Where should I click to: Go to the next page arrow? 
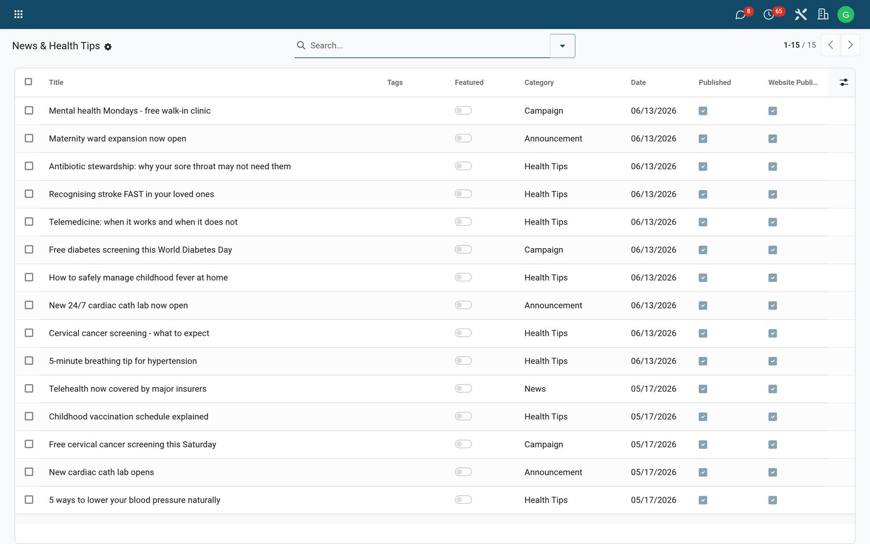(x=850, y=45)
